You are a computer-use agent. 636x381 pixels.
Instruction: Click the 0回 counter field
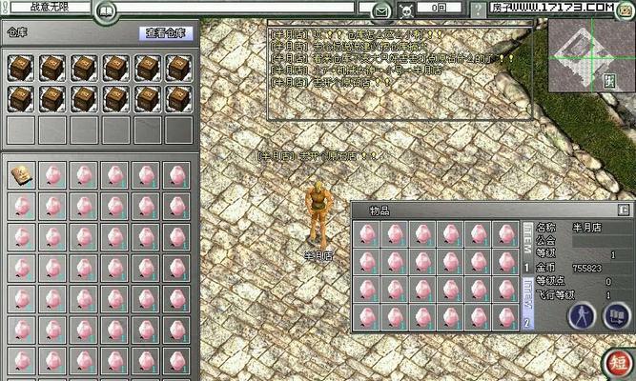[439, 8]
